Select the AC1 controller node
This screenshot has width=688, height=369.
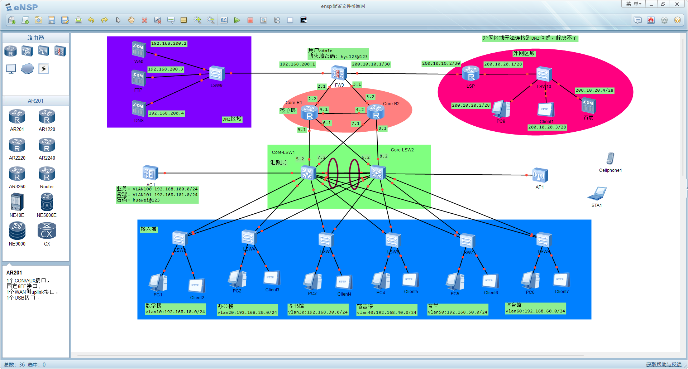(x=150, y=173)
